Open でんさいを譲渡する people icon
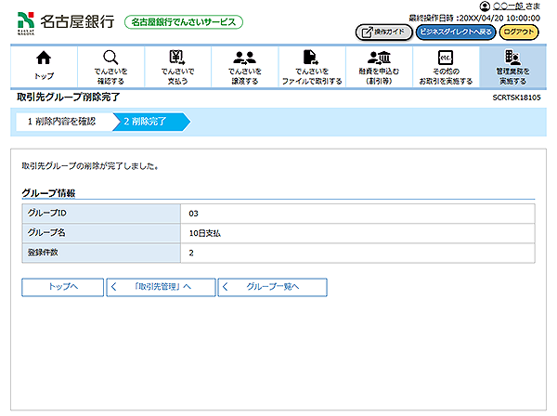Image resolution: width=557 pixels, height=416 pixels. point(245,58)
